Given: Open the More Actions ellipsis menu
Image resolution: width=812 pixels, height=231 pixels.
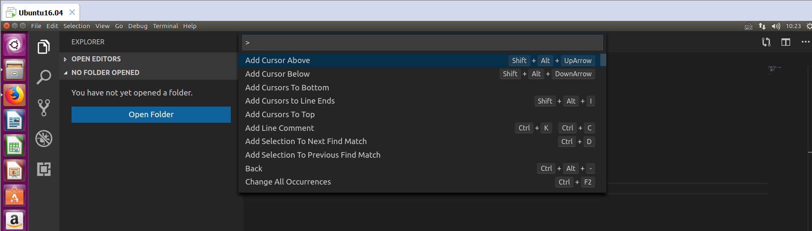Looking at the screenshot, I should click(806, 42).
